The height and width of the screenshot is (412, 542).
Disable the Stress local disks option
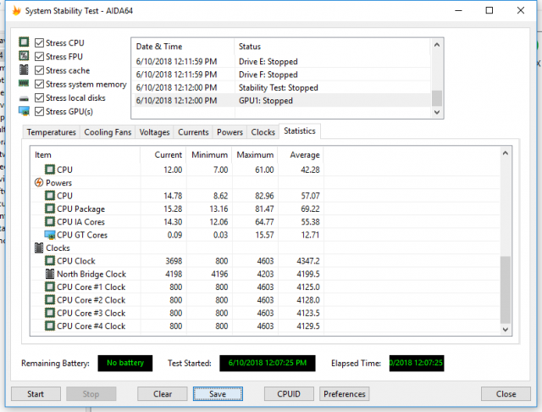click(39, 98)
